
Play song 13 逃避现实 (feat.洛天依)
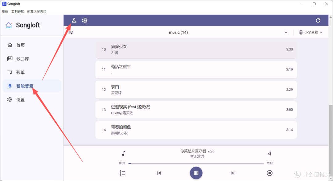point(196,110)
